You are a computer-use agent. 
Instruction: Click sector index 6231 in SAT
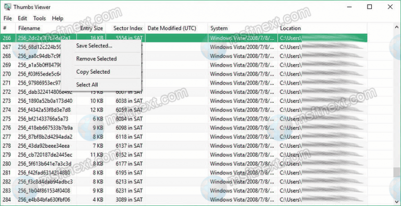[129, 191]
